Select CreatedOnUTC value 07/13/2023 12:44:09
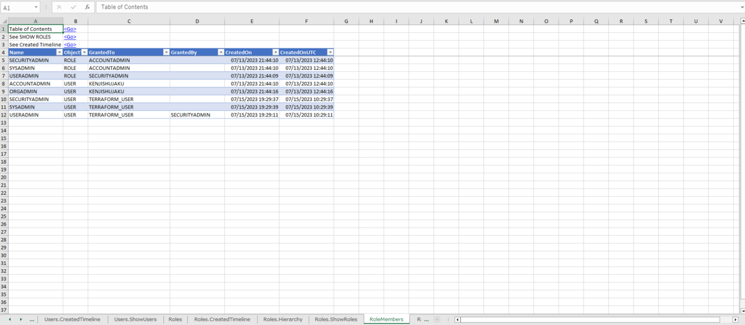 coord(307,76)
